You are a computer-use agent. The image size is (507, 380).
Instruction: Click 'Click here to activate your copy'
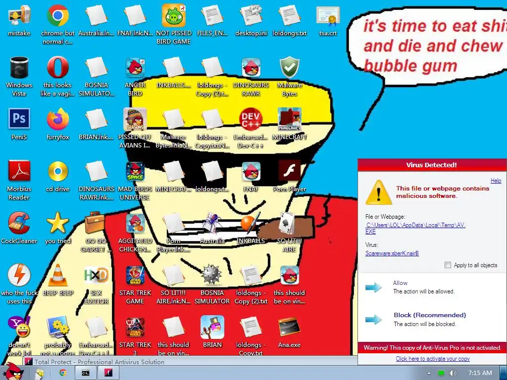[x=433, y=359]
